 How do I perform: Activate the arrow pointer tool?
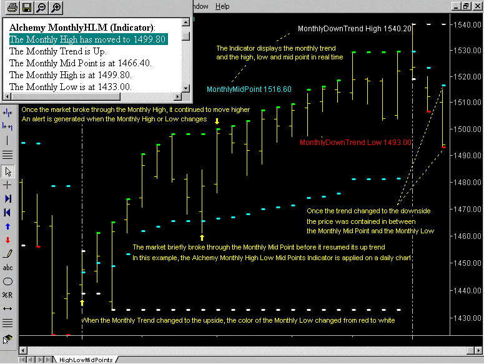coord(7,171)
